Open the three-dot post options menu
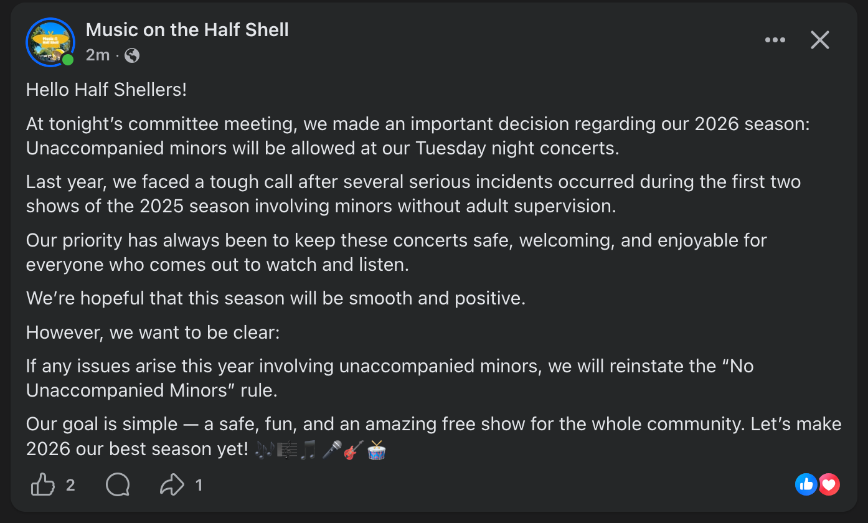The width and height of the screenshot is (868, 523). click(775, 40)
